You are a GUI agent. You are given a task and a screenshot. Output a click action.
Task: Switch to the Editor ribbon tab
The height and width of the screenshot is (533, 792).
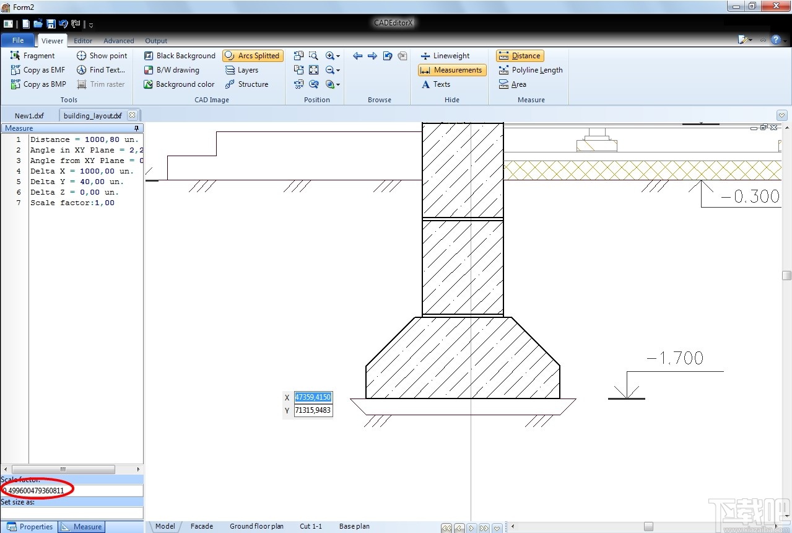pos(83,41)
